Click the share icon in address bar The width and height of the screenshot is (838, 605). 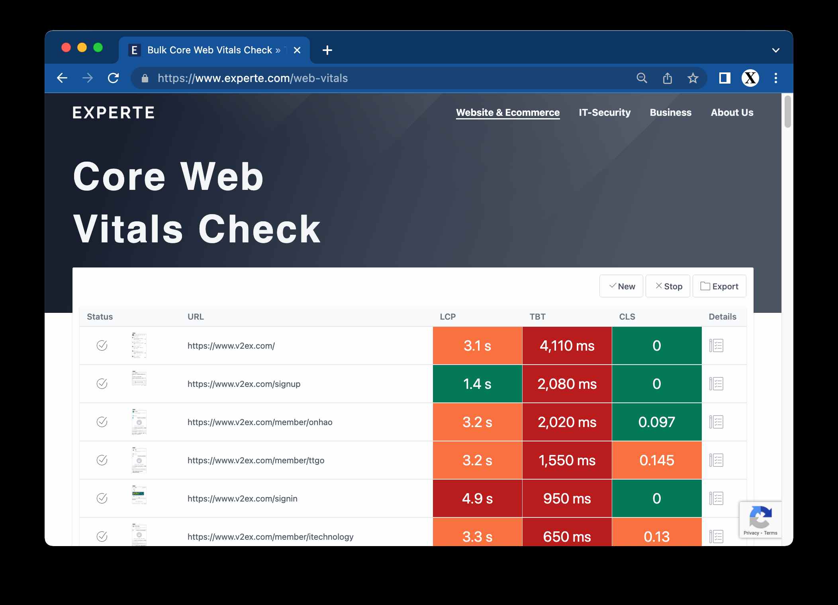tap(668, 78)
